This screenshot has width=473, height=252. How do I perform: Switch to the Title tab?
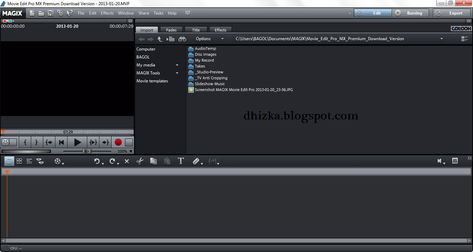pyautogui.click(x=196, y=30)
